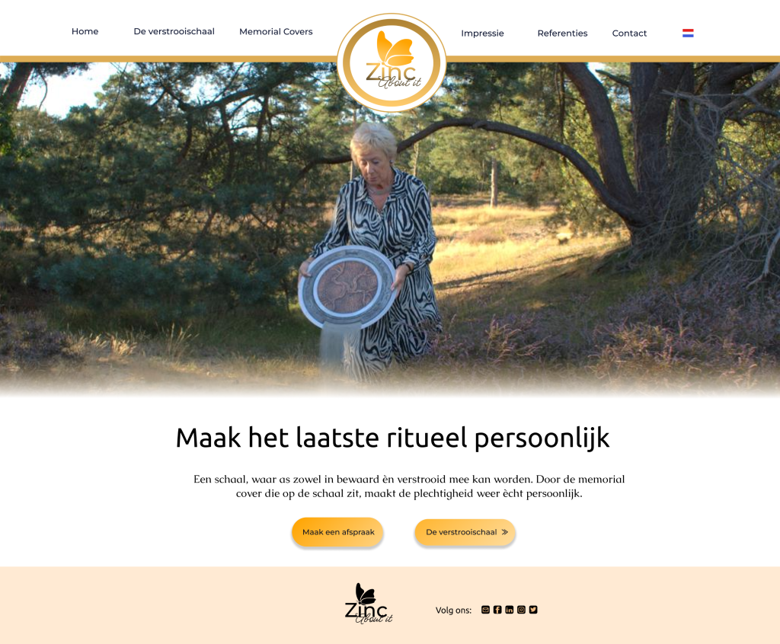Select Impressie in the navigation bar
780x644 pixels.
pos(482,33)
